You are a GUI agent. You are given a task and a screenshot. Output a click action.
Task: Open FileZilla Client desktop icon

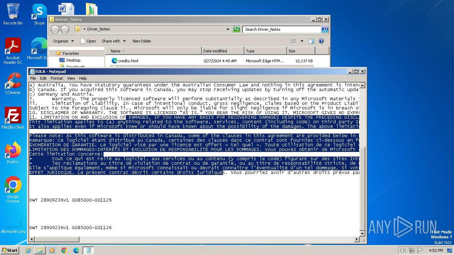[x=13, y=118]
